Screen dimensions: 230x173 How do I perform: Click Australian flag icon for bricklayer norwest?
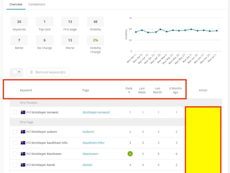pyautogui.click(x=23, y=112)
